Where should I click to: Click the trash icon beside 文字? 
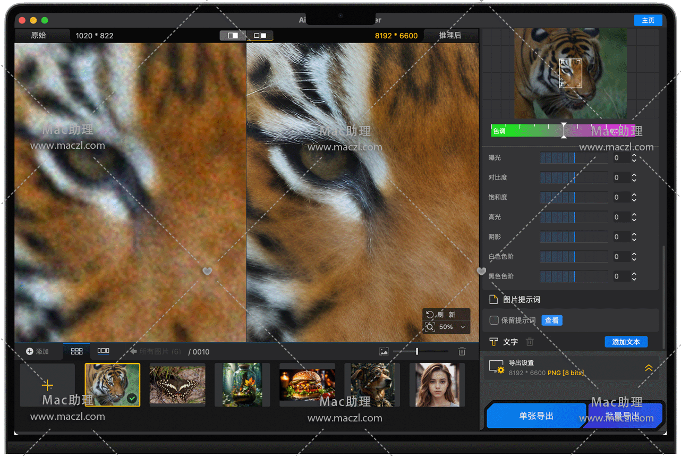pos(530,342)
